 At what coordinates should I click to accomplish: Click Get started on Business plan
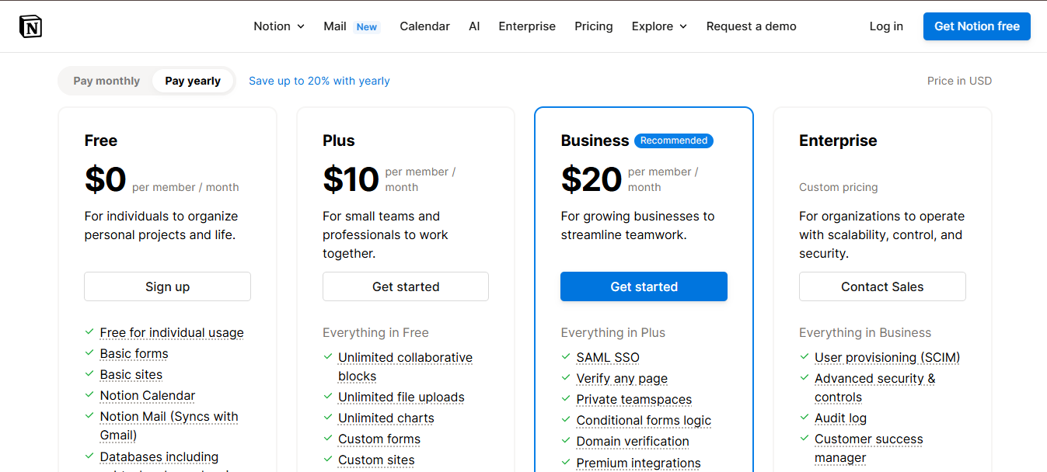click(x=644, y=286)
